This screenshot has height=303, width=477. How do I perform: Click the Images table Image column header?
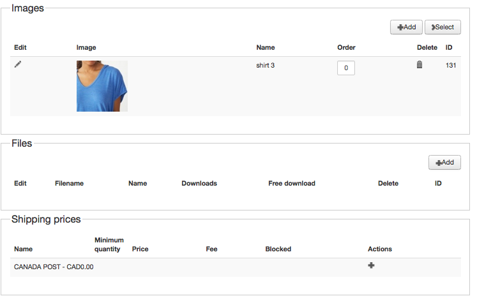click(86, 47)
